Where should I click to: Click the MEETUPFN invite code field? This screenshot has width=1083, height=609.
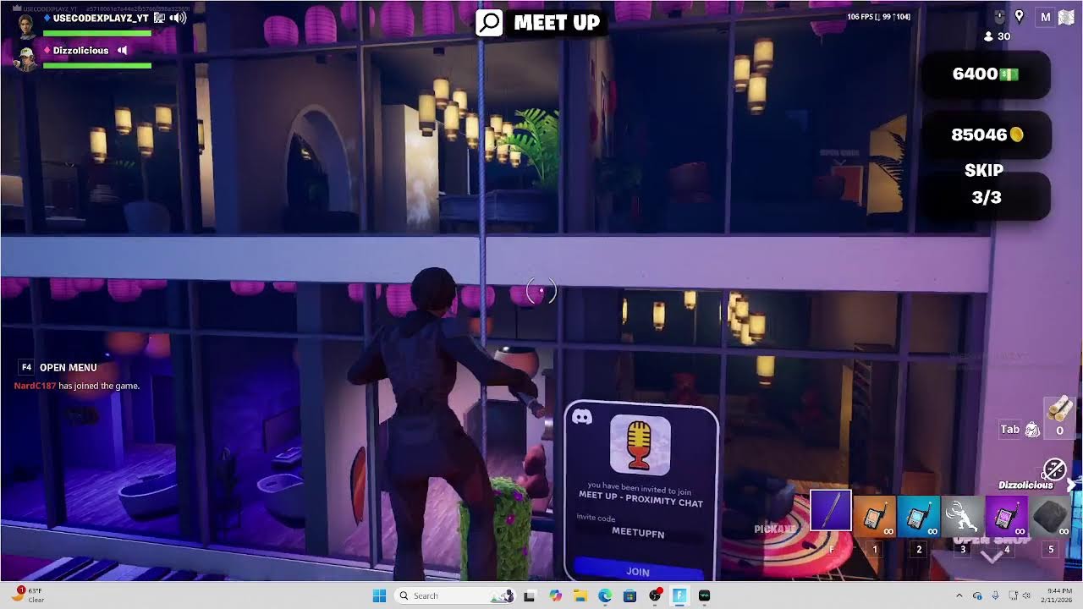click(638, 534)
